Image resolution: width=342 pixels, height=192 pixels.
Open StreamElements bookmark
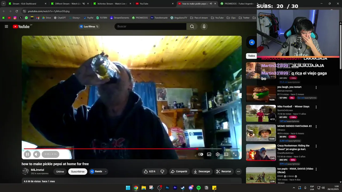click(120, 18)
